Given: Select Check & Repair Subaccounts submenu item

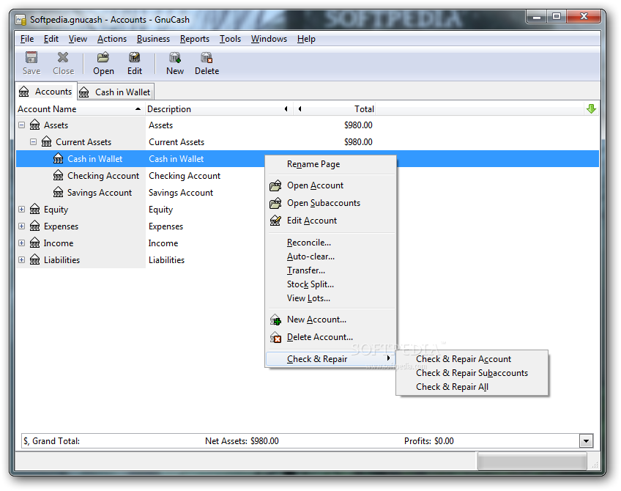Looking at the screenshot, I should tap(472, 373).
